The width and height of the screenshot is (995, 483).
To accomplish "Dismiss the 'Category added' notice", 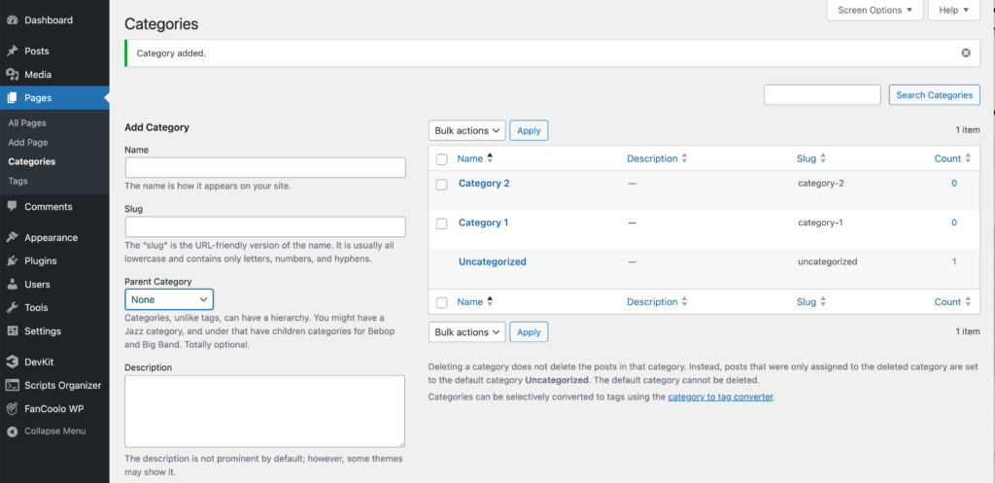I will (x=966, y=52).
